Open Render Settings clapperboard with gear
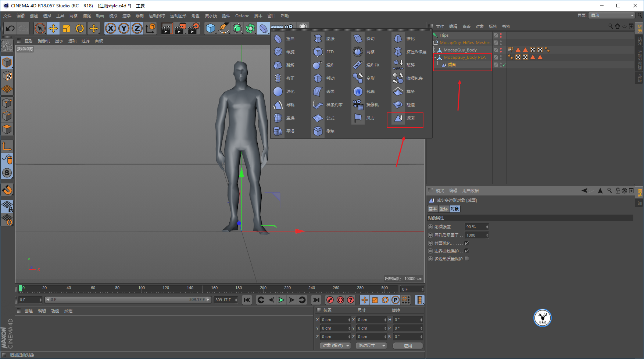644x359 pixels. (193, 28)
